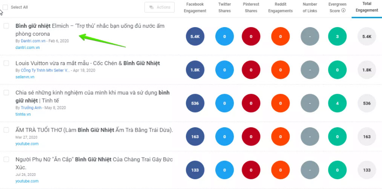Image resolution: width=382 pixels, height=189 pixels.
Task: Click the Evergreen Score 3 circle
Action: click(337, 37)
